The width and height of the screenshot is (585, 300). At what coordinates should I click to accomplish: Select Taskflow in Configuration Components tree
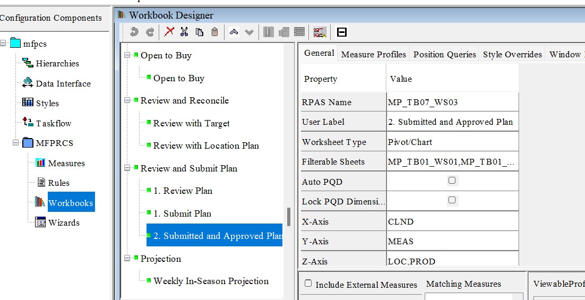click(54, 123)
